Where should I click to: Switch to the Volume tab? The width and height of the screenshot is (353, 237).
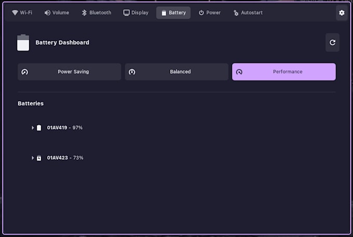[57, 12]
